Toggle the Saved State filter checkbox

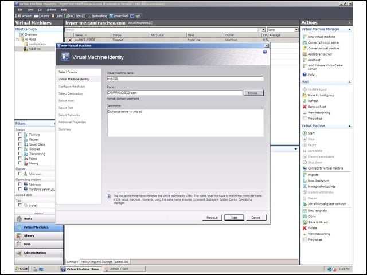point(20,144)
